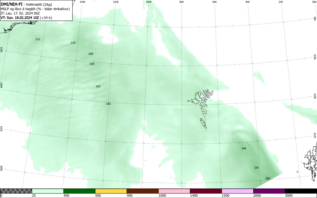The image size is (317, 198).
Task: Click the Shetland coastline outline on the map
Action: click(x=310, y=161)
